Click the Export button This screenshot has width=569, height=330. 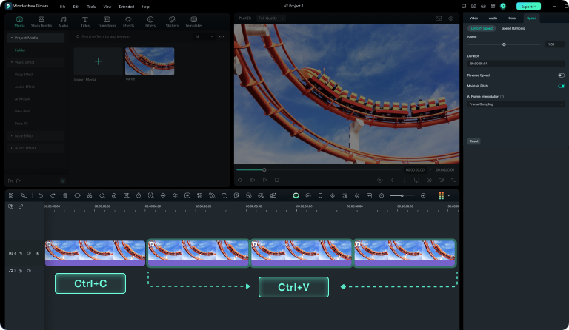coord(528,6)
